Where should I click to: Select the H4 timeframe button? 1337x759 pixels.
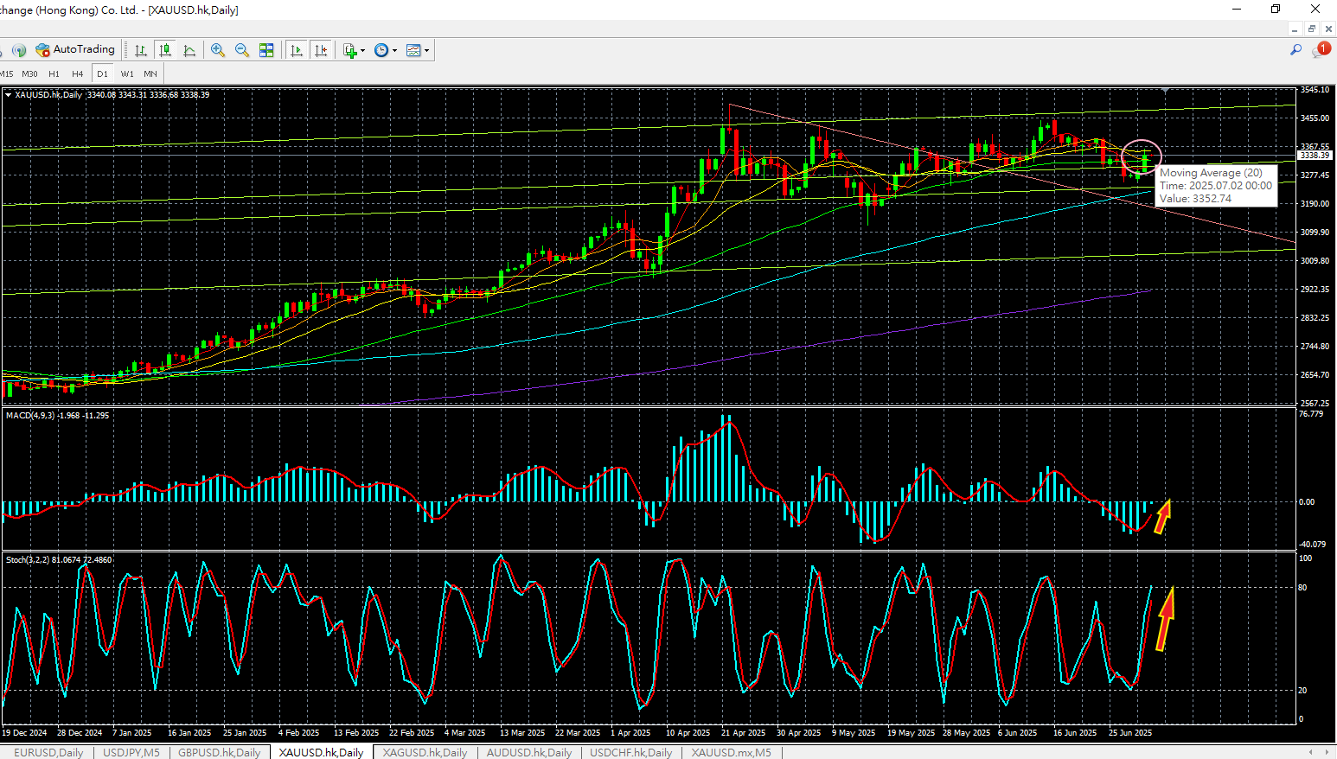coord(78,73)
